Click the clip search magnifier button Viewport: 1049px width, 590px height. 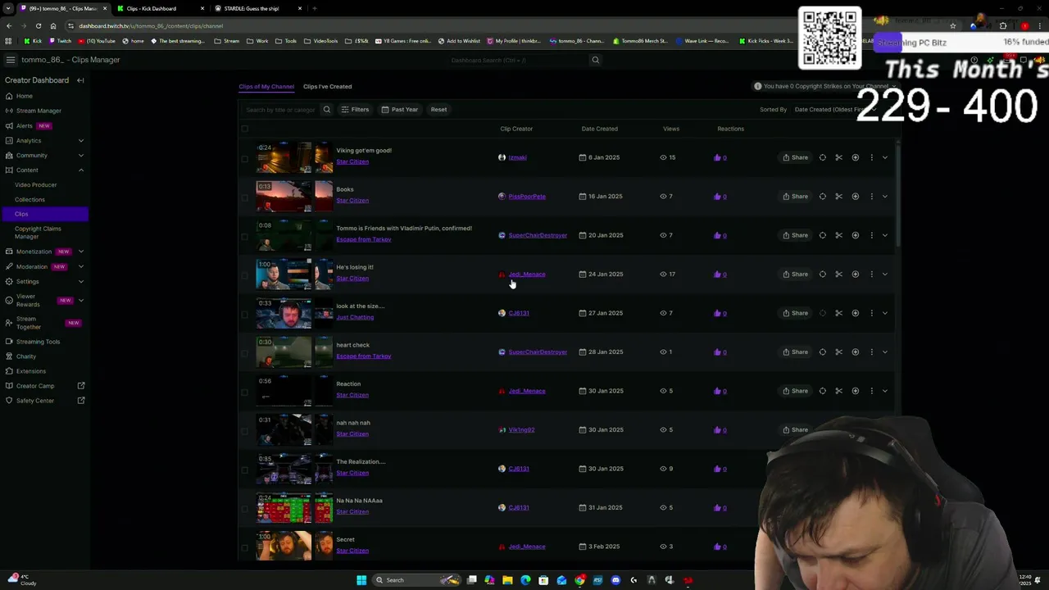click(x=326, y=109)
